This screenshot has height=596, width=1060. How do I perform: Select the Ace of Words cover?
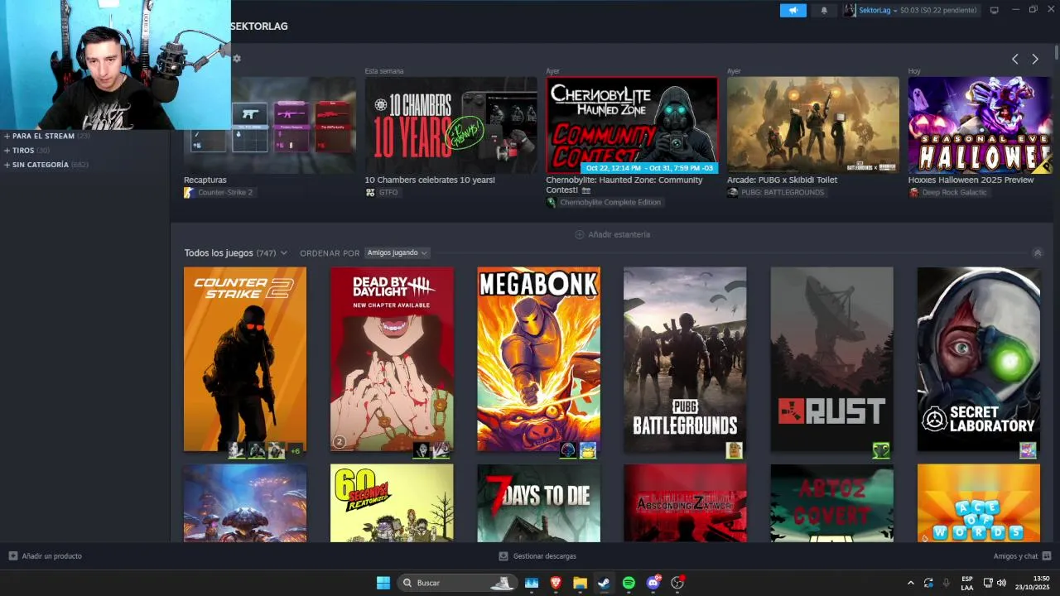[x=978, y=503]
